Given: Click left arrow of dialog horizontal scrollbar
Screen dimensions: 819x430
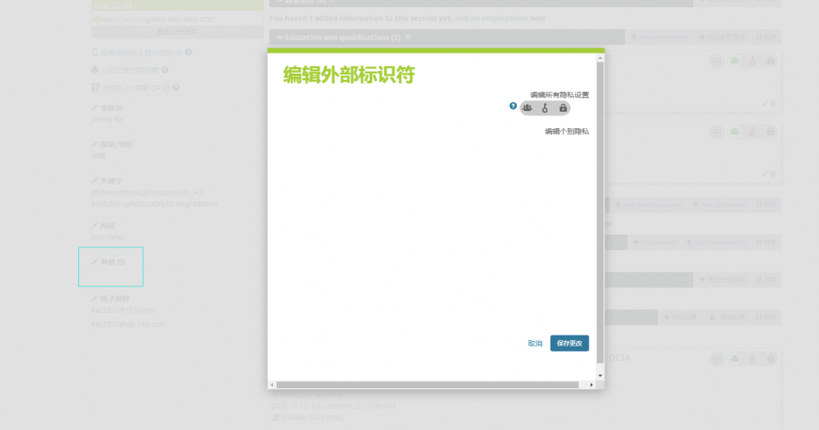Looking at the screenshot, I should click(x=272, y=385).
